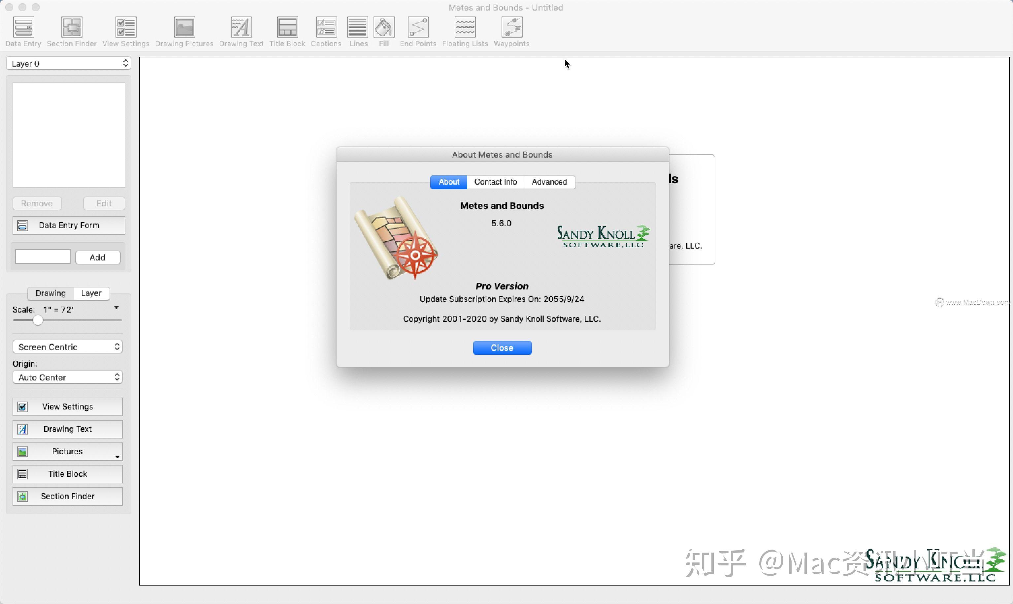Open the Auto Center origin dropdown
Viewport: 1013px width, 604px height.
tap(68, 377)
